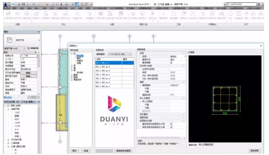Image resolution: width=269 pixels, height=155 pixels.
Task: Click the 箍筋面筋 value A8@200
Action: tap(174, 85)
